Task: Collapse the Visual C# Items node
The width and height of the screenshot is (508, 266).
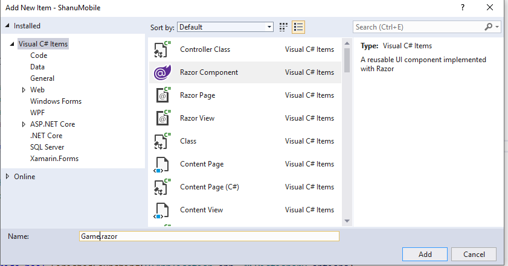Action: click(12, 44)
